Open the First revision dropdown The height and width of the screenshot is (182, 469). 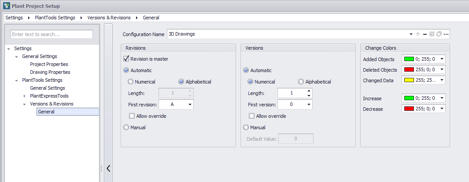point(189,105)
